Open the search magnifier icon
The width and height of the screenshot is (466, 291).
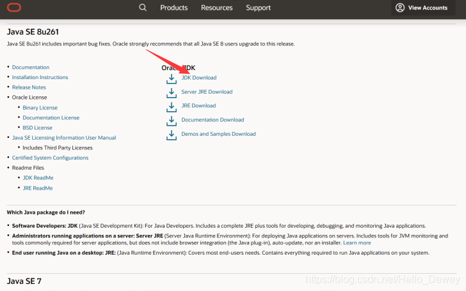point(143,8)
